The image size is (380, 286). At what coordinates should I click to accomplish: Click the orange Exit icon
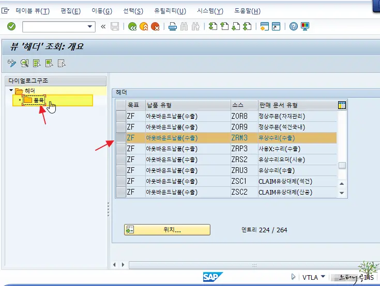click(x=144, y=26)
